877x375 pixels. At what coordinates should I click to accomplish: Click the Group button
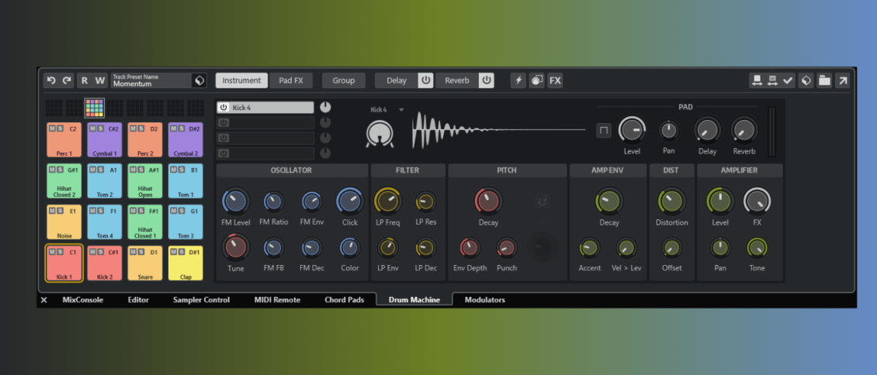click(x=343, y=81)
